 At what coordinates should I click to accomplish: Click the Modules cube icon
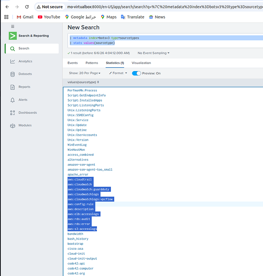pyautogui.click(x=12, y=126)
